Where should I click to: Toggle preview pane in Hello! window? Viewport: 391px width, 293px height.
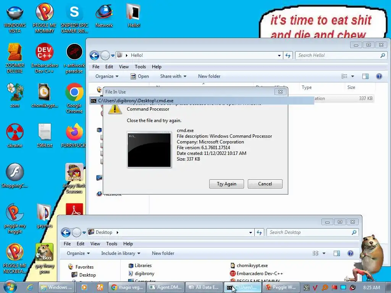click(x=365, y=76)
